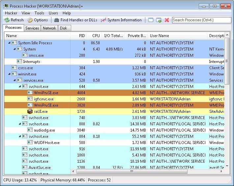
Task: Click the System Information graph icon
Action: 103,20
